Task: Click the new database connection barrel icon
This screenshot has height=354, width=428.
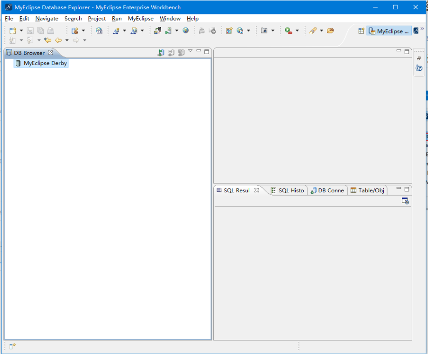Action: [x=75, y=31]
